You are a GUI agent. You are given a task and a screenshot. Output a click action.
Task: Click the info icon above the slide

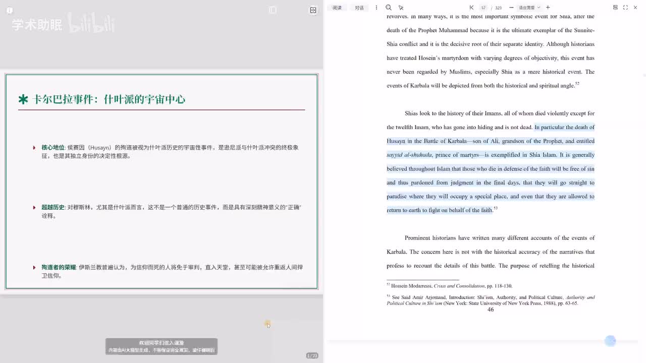(10, 10)
